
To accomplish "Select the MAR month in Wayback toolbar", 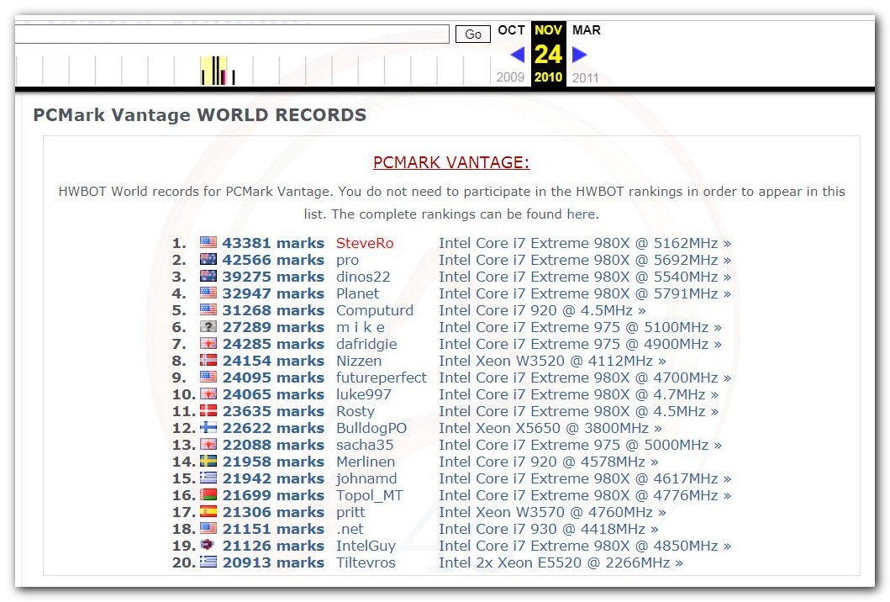I will (x=587, y=30).
